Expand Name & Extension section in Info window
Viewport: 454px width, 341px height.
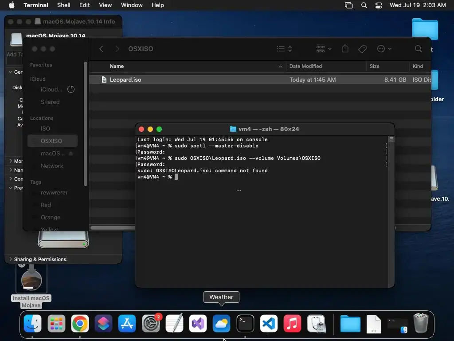[x=11, y=170]
